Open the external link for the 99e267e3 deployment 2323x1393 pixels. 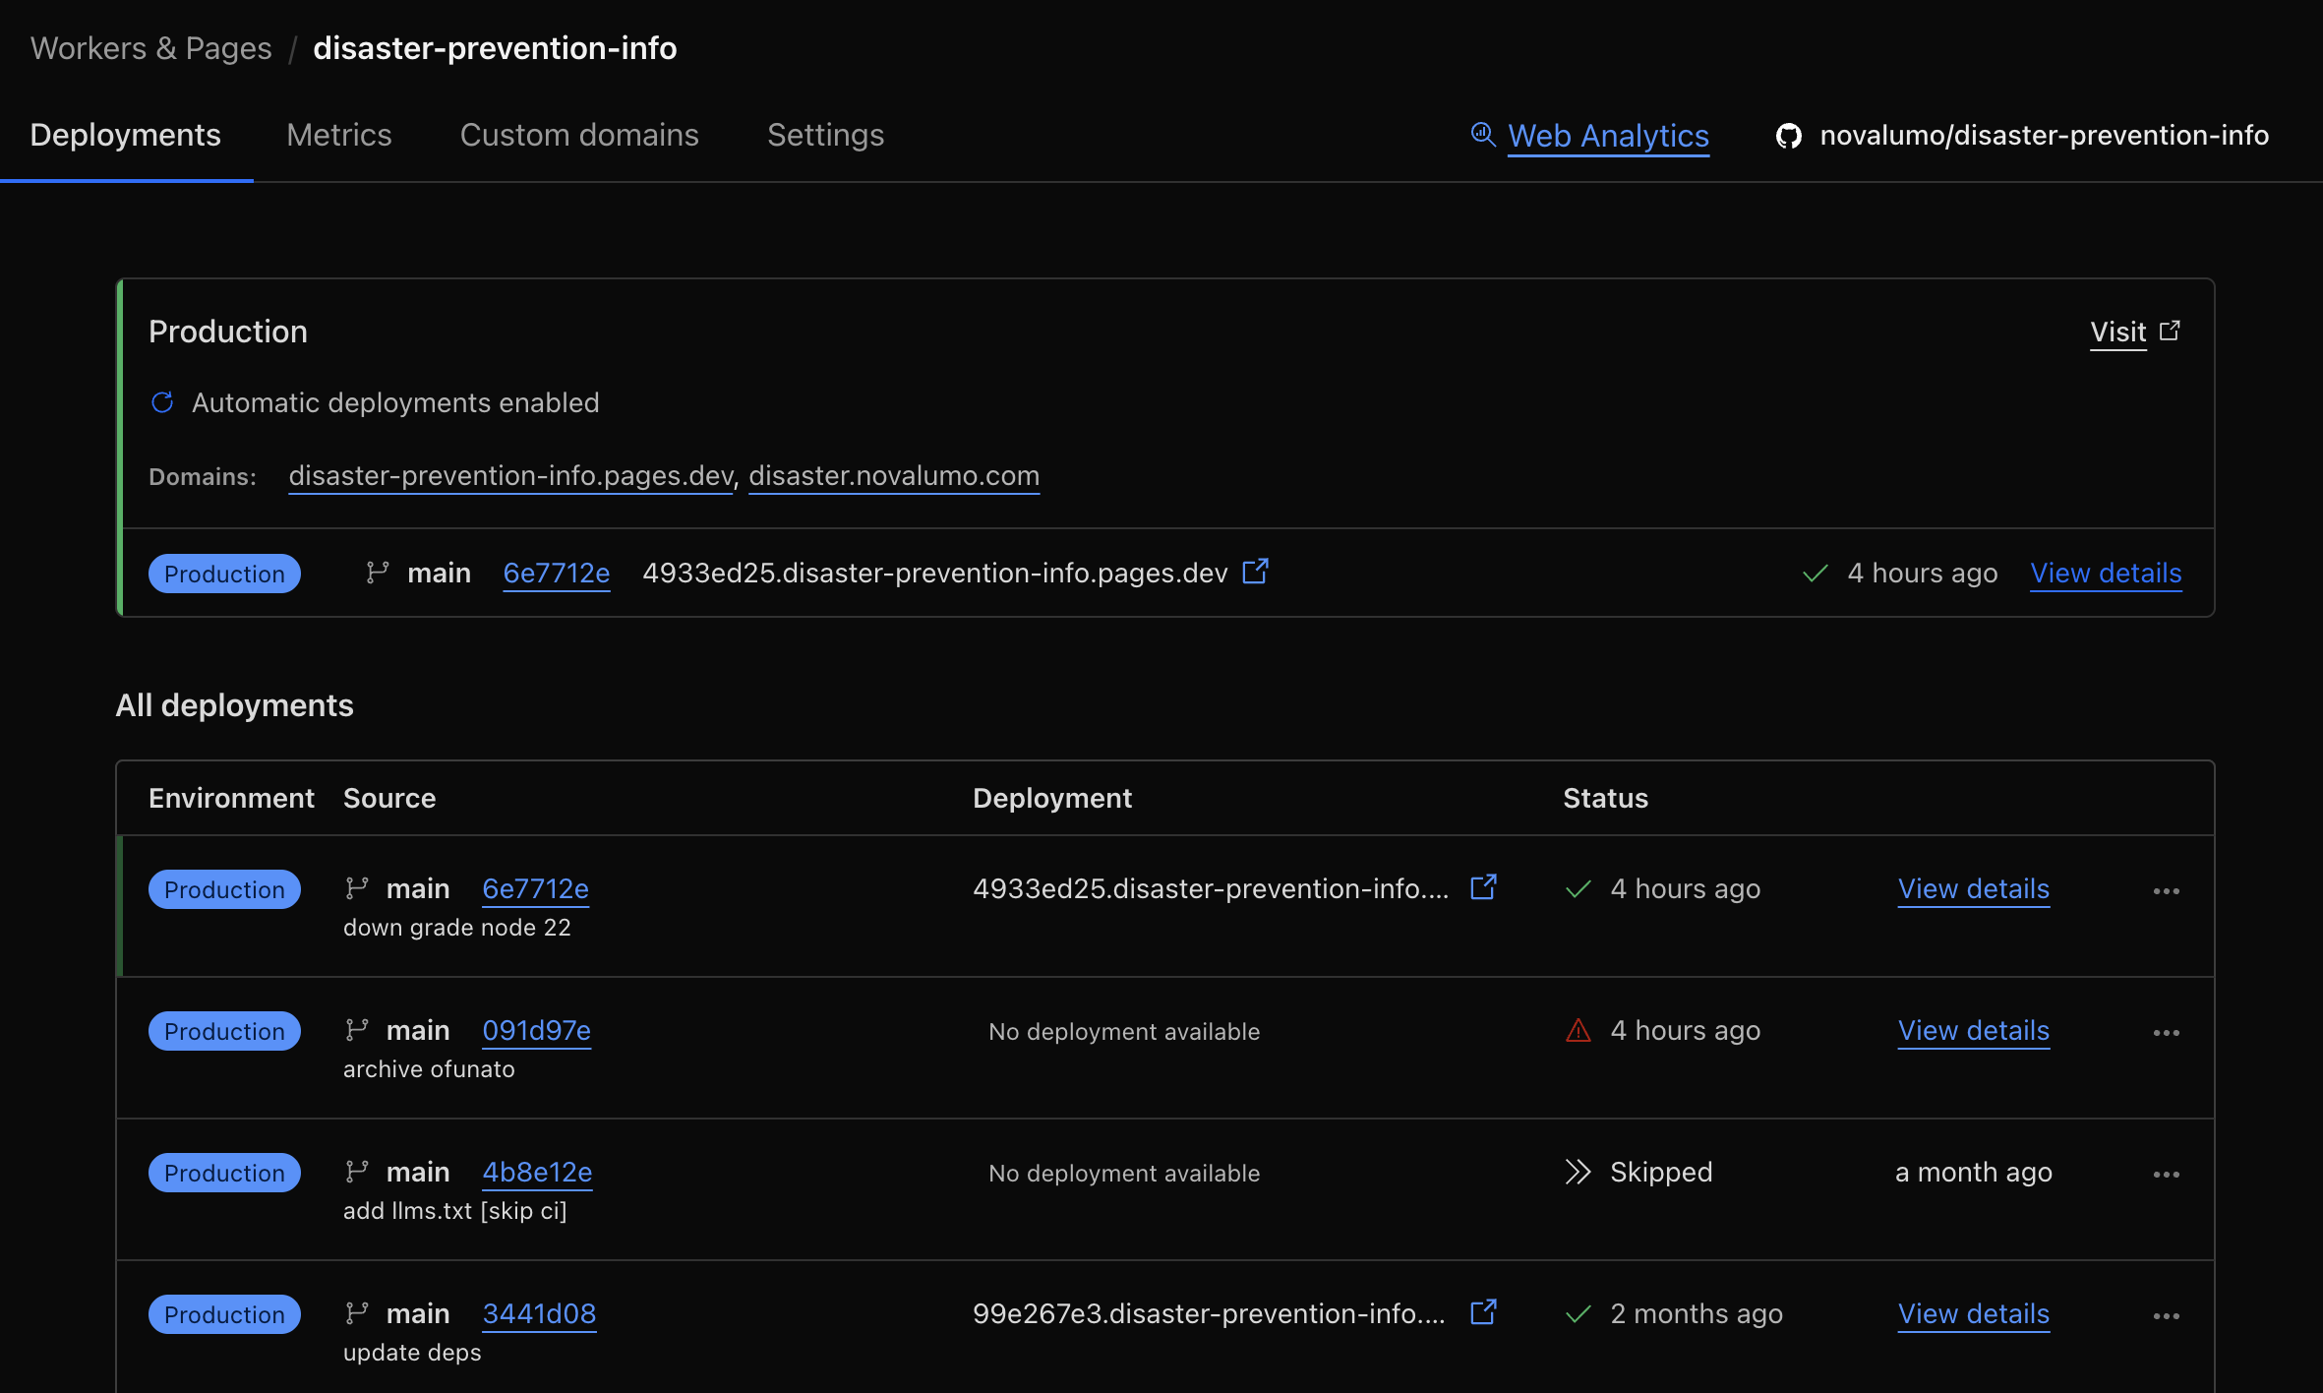[1483, 1312]
